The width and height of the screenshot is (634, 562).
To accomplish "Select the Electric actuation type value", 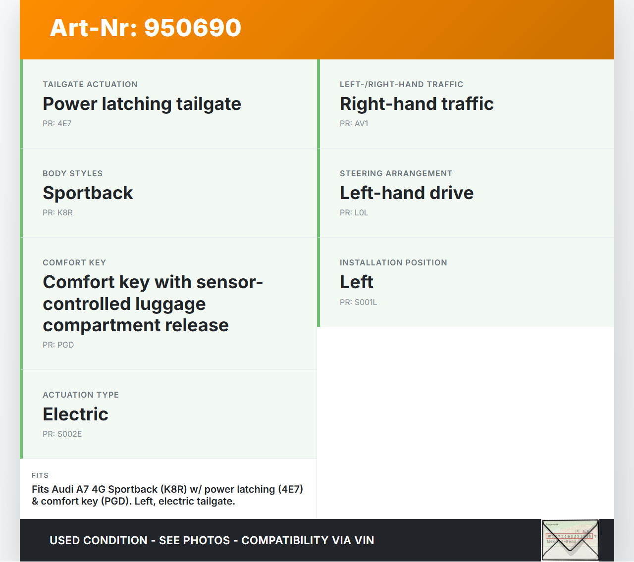I will [75, 414].
